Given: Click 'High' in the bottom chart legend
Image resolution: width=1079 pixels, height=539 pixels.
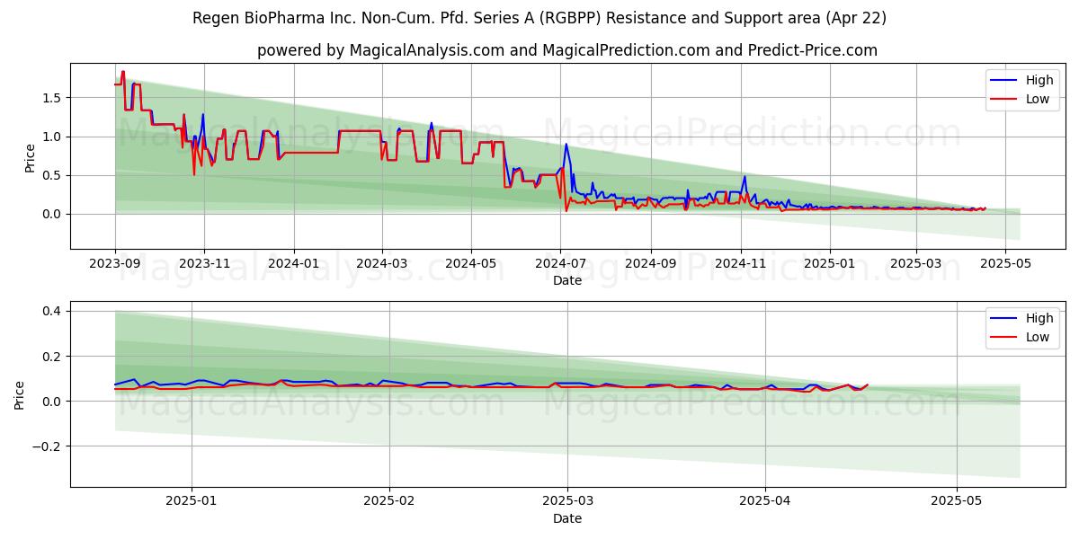Looking at the screenshot, I should pyautogui.click(x=1039, y=318).
